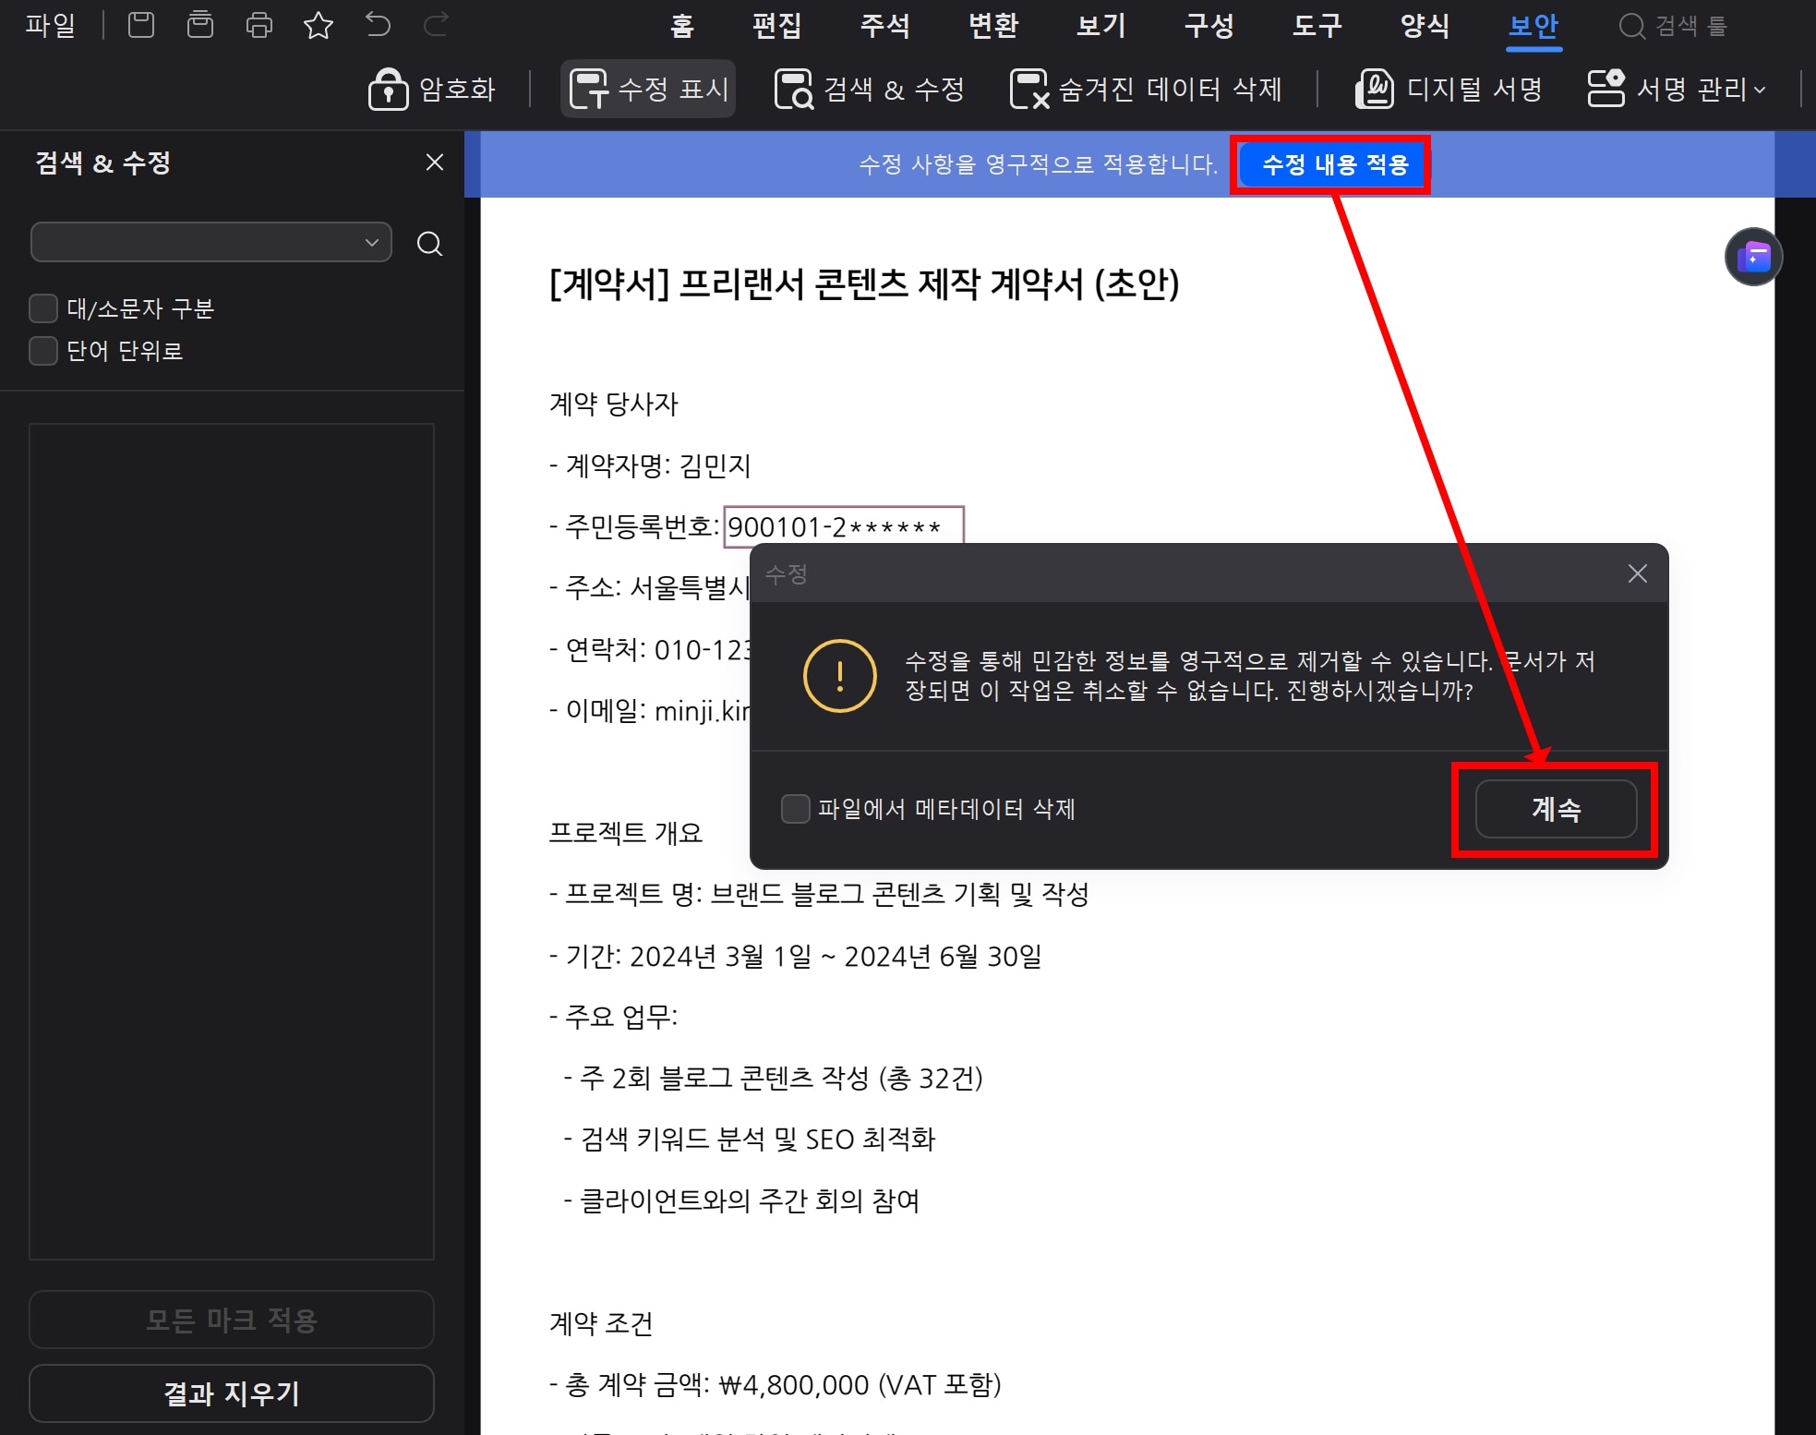This screenshot has width=1816, height=1435.
Task: Click the 계속 button in dialog
Action: (x=1556, y=809)
